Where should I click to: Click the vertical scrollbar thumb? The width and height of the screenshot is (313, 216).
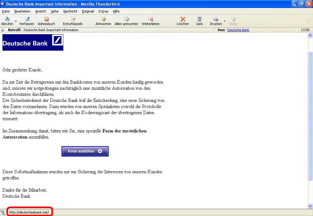[x=310, y=116]
